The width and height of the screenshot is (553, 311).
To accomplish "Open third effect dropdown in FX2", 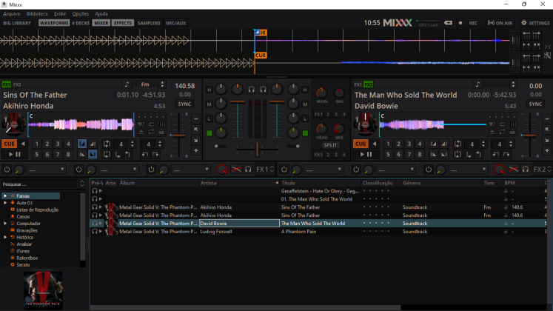I will [469, 170].
